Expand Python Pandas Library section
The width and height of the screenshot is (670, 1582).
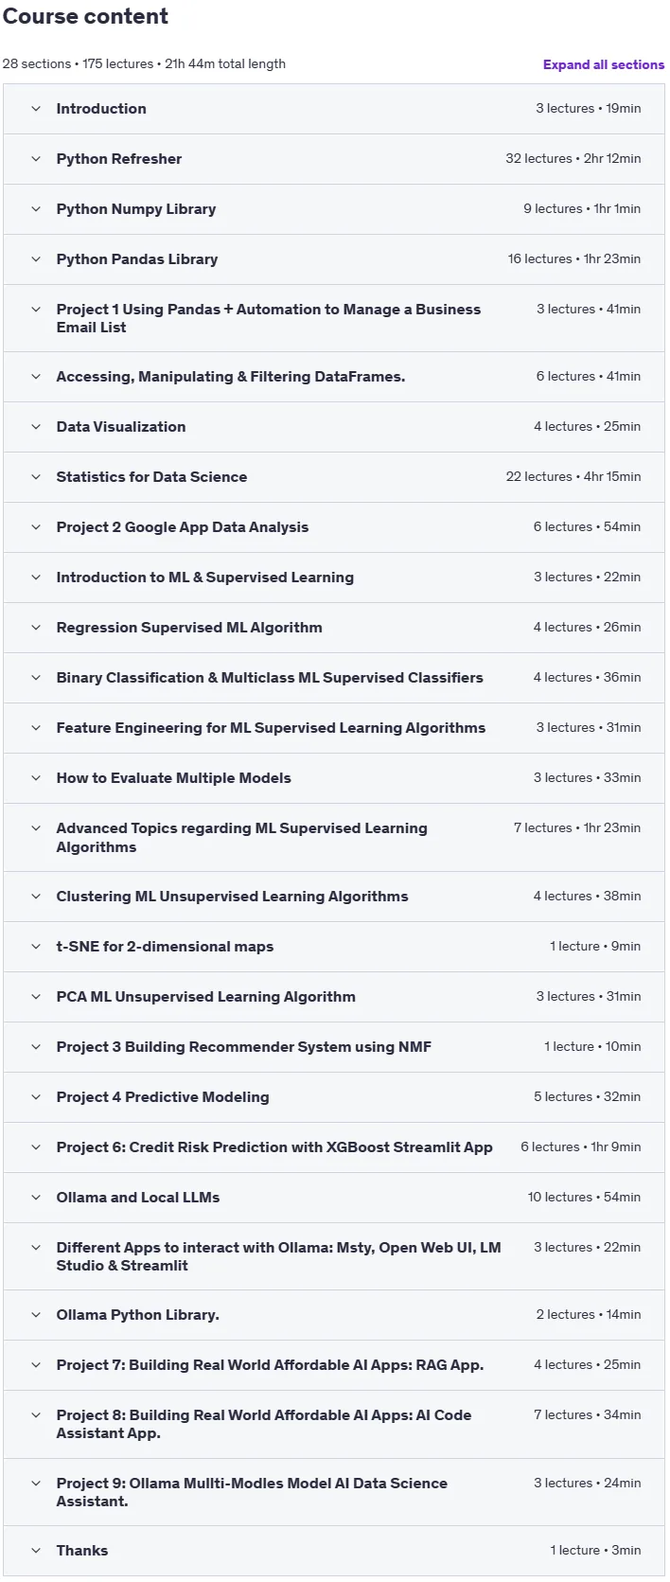tap(334, 259)
